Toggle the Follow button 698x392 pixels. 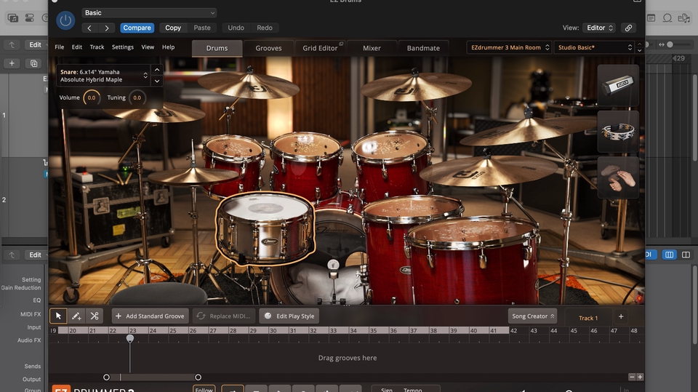pyautogui.click(x=204, y=389)
